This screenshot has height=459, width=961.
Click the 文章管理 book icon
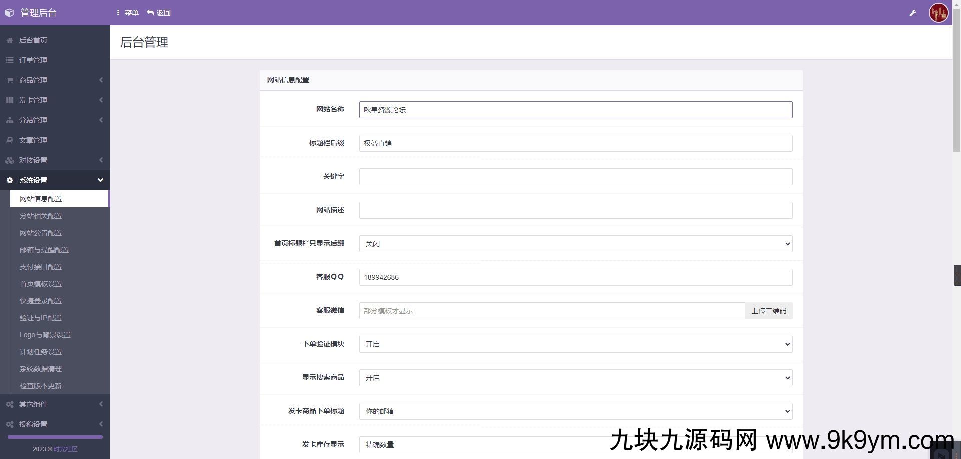[x=9, y=140]
